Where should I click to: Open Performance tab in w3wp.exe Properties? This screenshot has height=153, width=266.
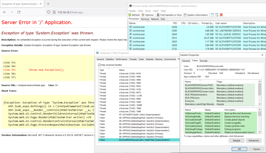(121, 59)
